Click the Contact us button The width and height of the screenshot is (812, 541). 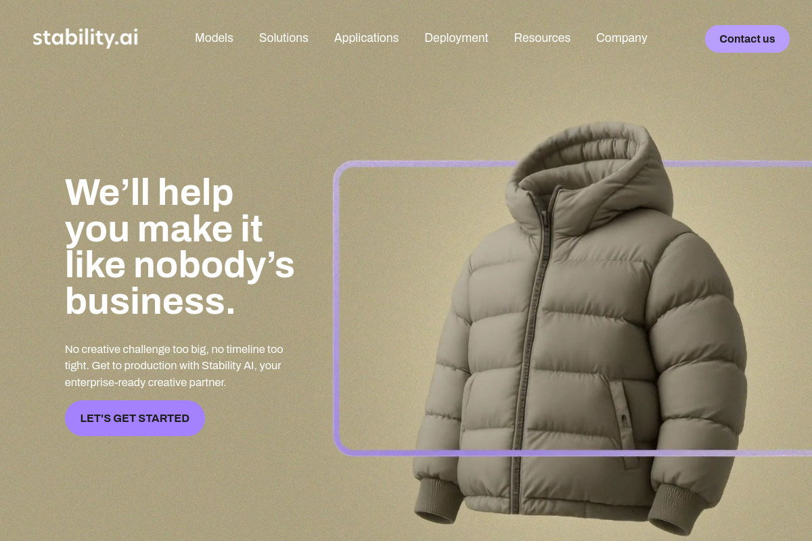pos(747,39)
